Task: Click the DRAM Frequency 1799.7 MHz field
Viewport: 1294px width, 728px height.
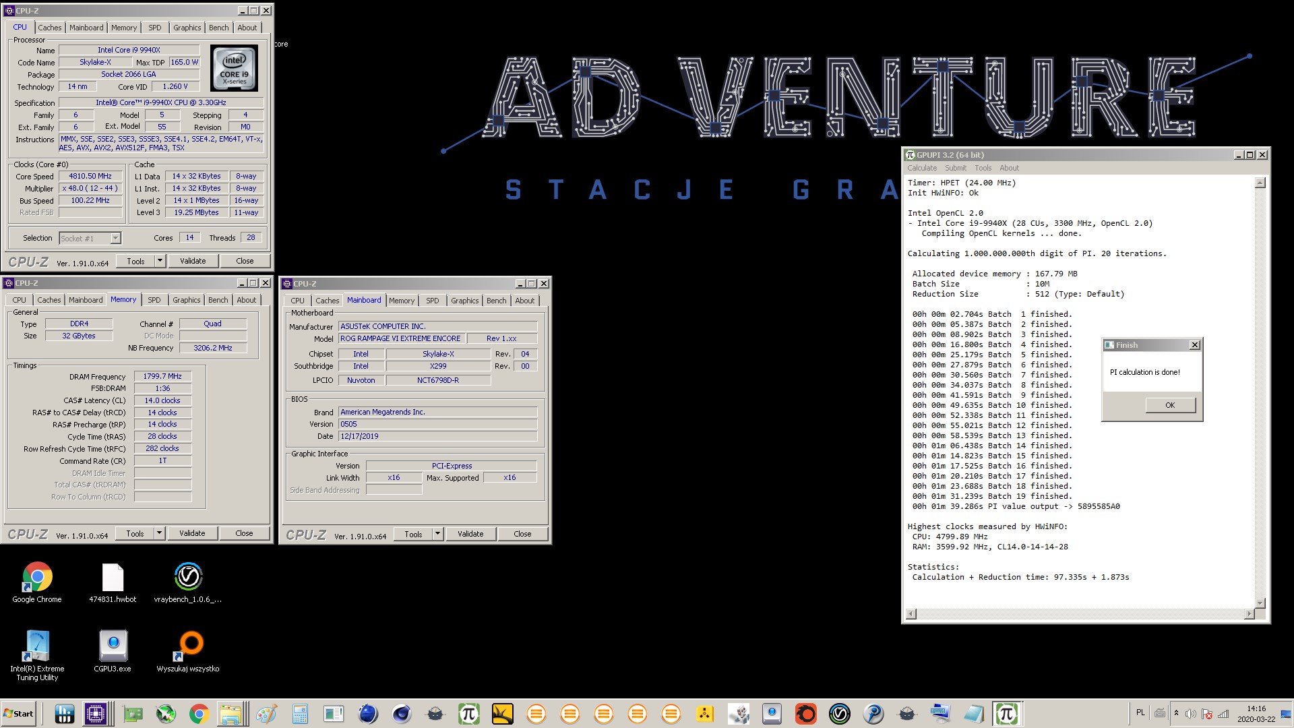Action: 163,376
